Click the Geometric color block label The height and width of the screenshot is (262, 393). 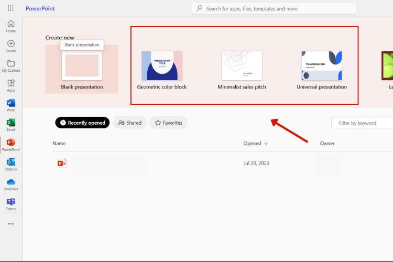pos(162,87)
